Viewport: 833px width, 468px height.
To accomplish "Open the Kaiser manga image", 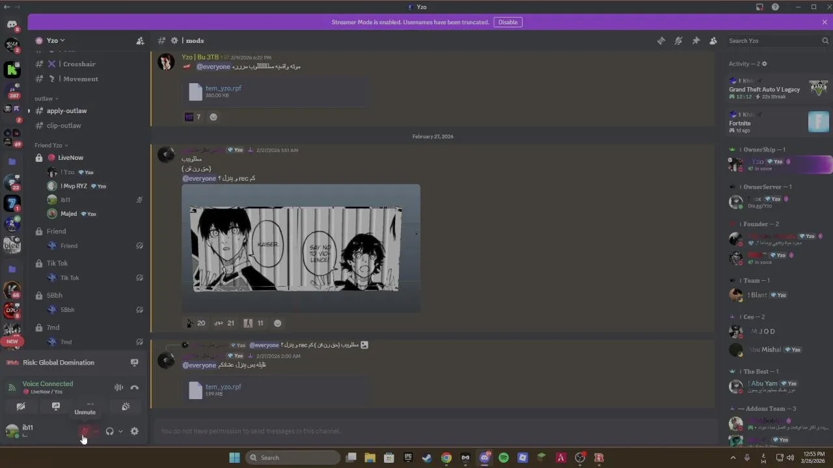I will (301, 248).
